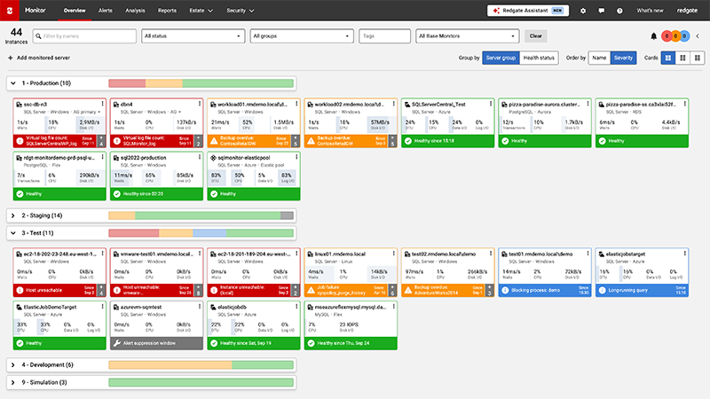710x399 pixels.
Task: Click the server icon on pizza-paradise-aurora card
Action: point(504,105)
